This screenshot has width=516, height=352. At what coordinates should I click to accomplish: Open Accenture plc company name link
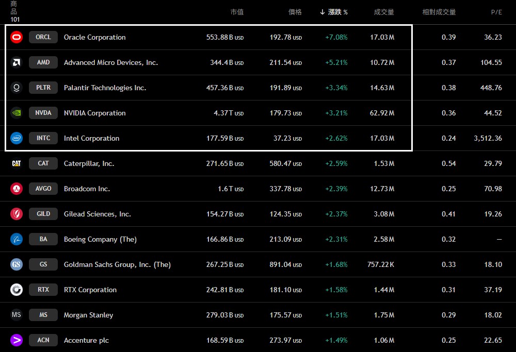(86, 340)
